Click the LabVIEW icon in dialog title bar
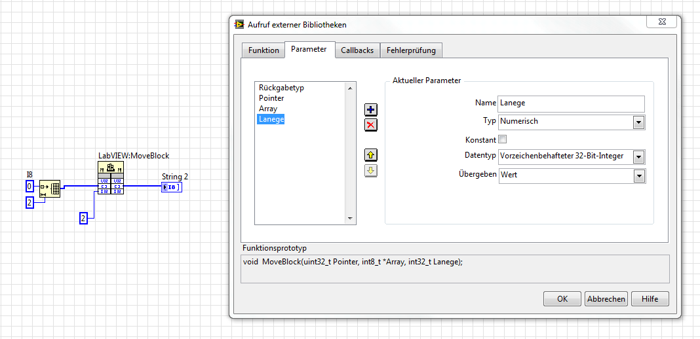This screenshot has height=339, width=700. click(239, 25)
